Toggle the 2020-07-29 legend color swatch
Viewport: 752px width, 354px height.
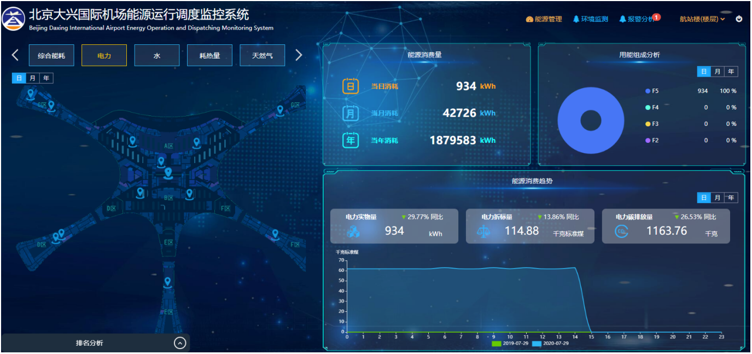[x=536, y=344]
